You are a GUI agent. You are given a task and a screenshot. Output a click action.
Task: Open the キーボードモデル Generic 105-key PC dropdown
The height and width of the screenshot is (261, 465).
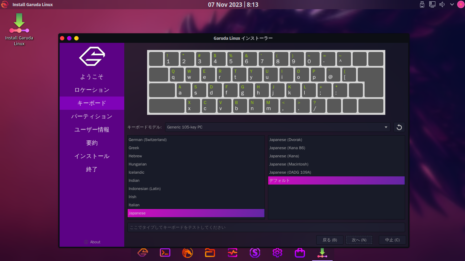(278, 127)
